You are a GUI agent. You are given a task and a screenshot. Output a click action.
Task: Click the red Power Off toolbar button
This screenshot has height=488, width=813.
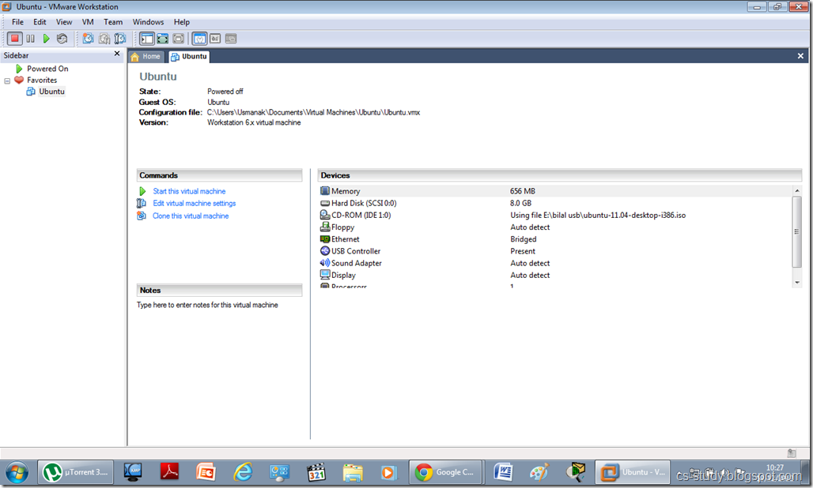14,38
